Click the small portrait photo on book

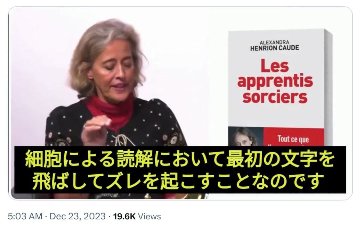pos(246,136)
